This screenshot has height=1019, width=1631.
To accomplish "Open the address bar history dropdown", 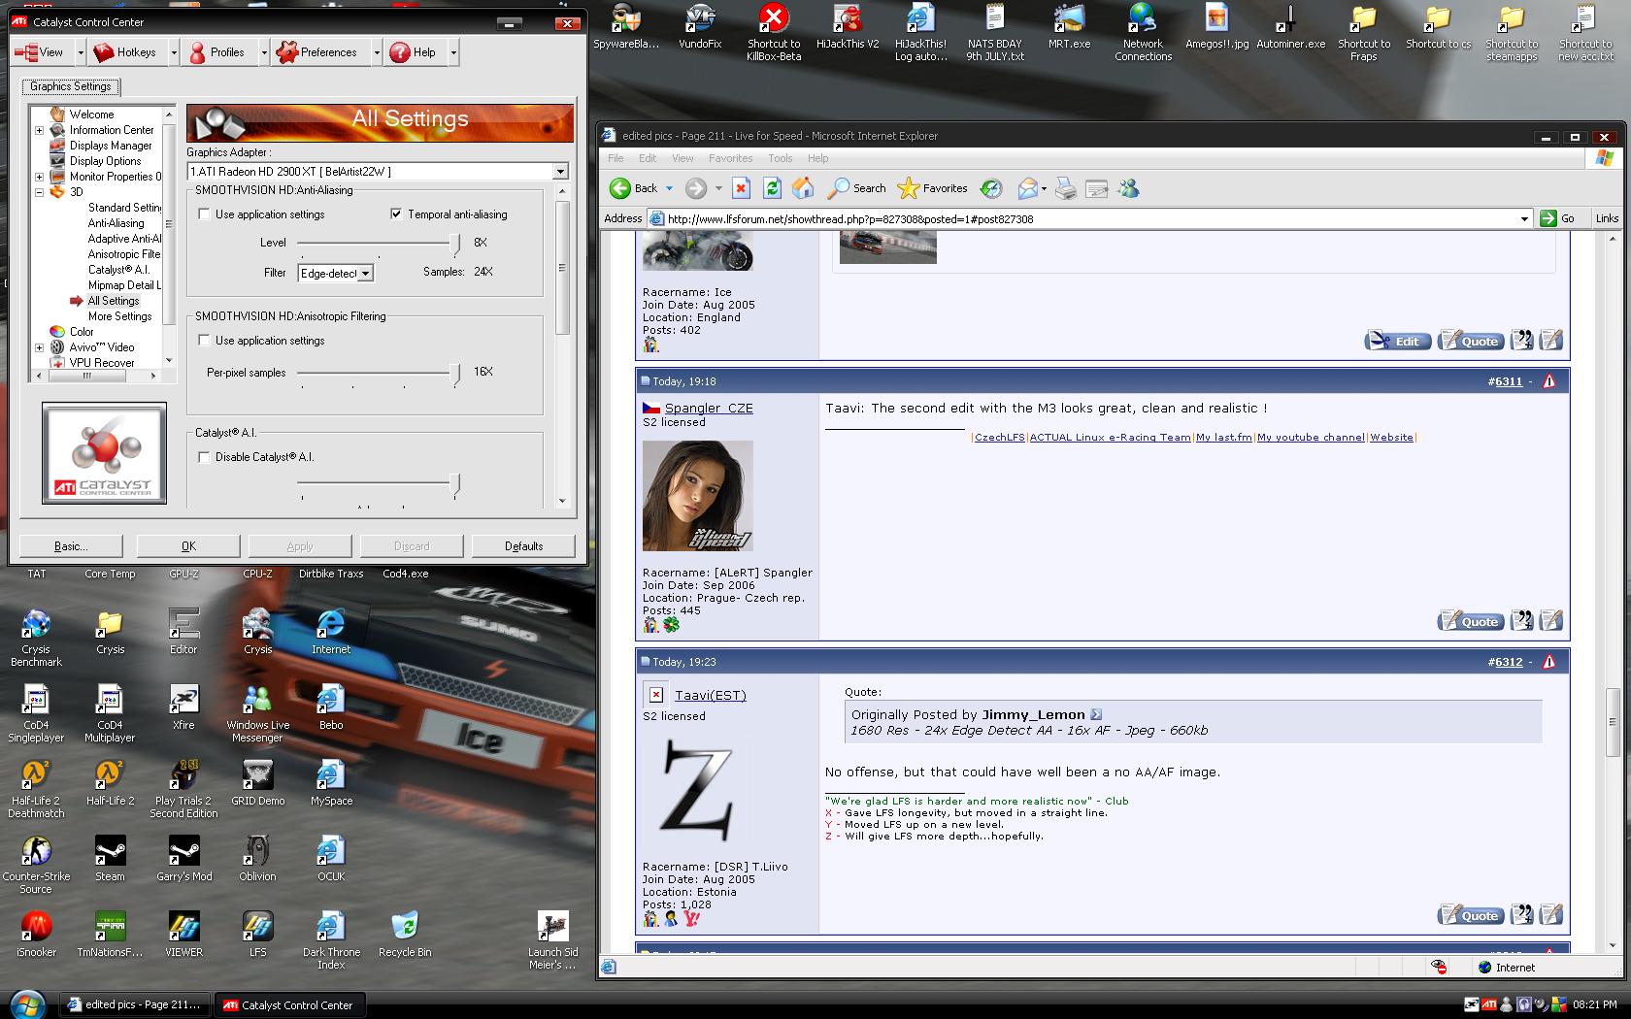I will click(1524, 218).
